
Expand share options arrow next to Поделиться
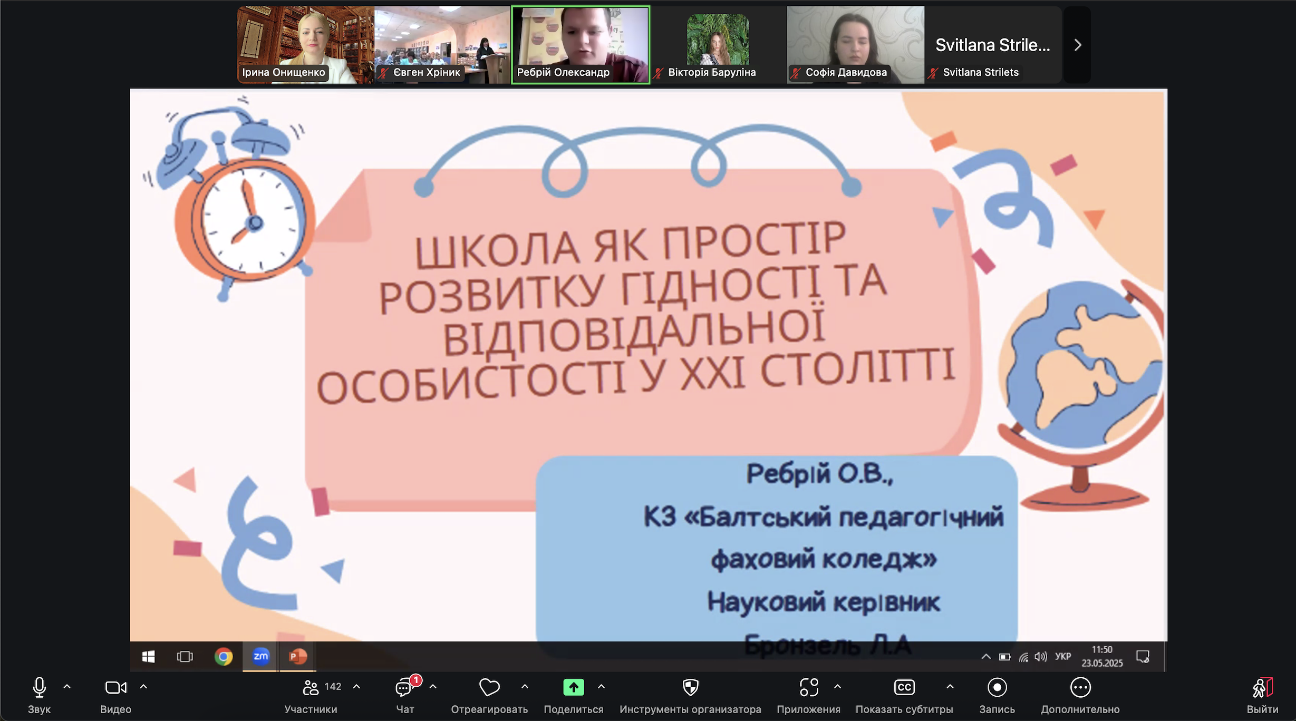(601, 687)
